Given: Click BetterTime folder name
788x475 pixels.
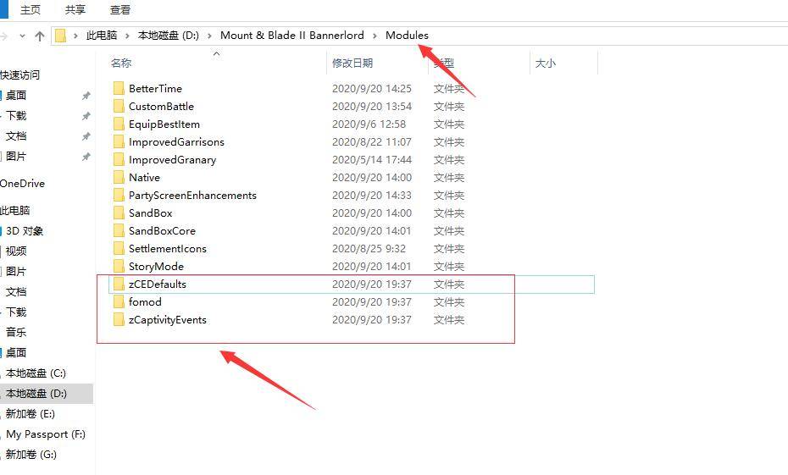Looking at the screenshot, I should [155, 88].
